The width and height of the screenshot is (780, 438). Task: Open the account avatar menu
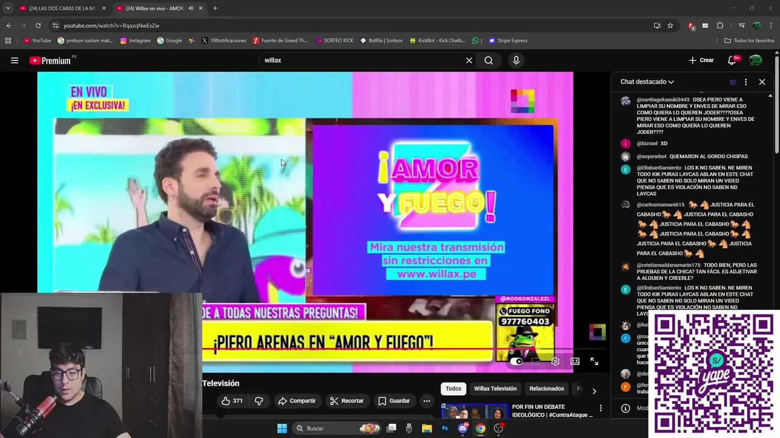pos(755,60)
